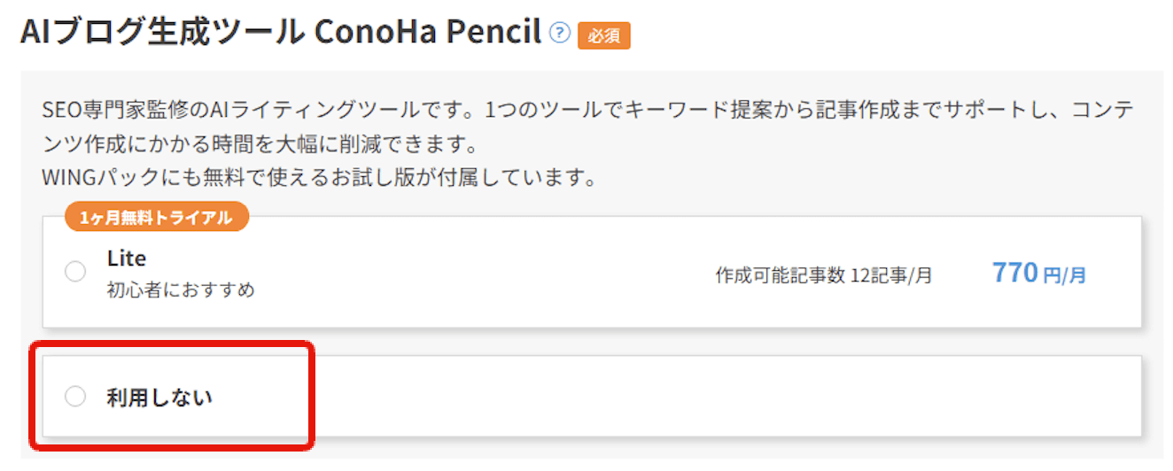Image resolution: width=1173 pixels, height=471 pixels.
Task: Click the 円/月 unit beside the price
Action: (1064, 275)
